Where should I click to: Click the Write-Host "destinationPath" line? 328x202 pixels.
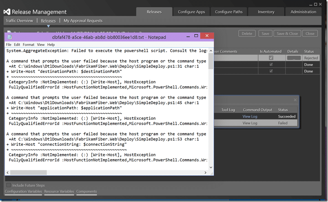point(64,71)
